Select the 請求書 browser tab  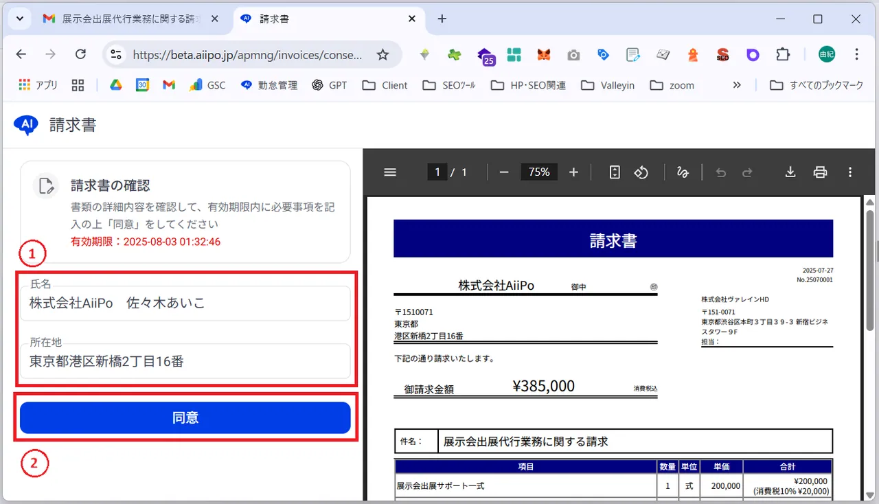328,19
